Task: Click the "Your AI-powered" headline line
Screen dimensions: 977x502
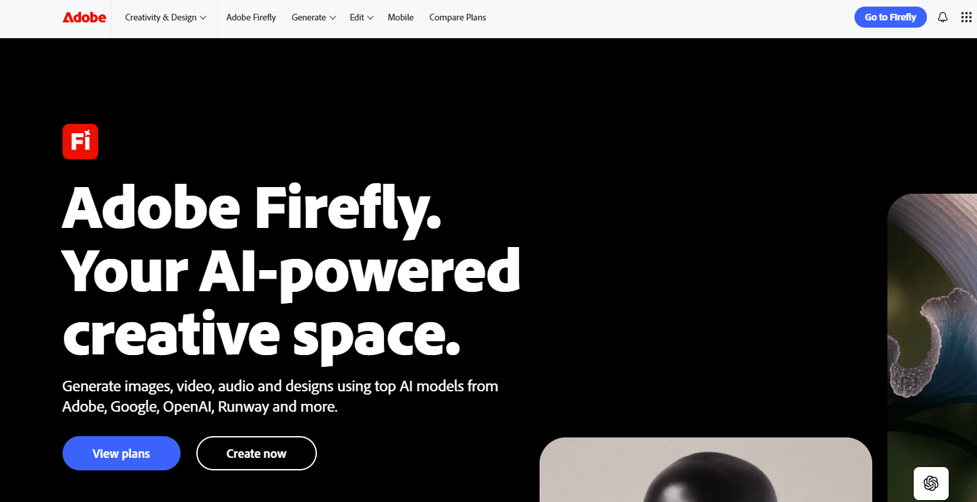Action: (291, 271)
